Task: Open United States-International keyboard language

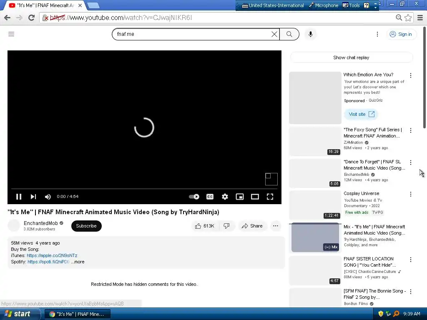Action: click(x=273, y=5)
